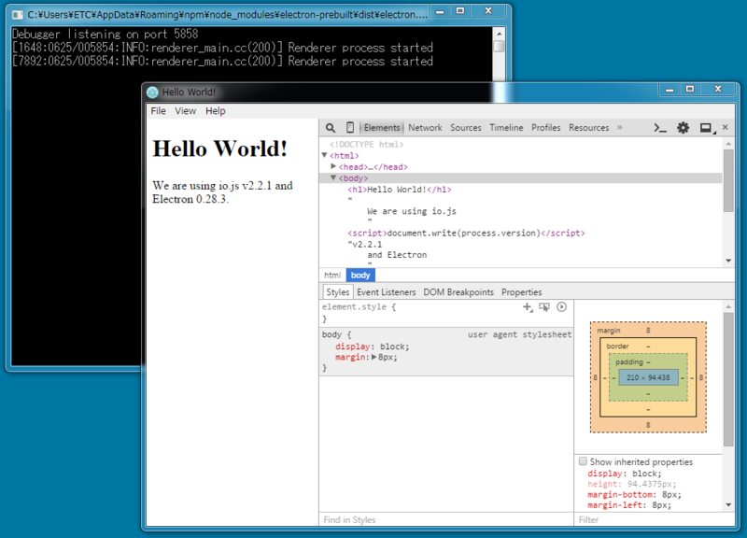Click the animations play icon in Styles
This screenshot has height=538, width=747.
562,307
